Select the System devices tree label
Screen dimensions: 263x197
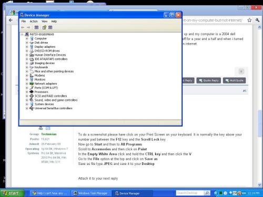44,104
